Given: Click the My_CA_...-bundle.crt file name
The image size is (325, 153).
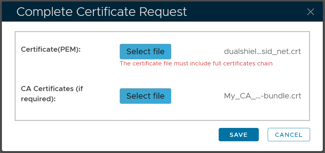Looking at the screenshot, I should pos(262,96).
